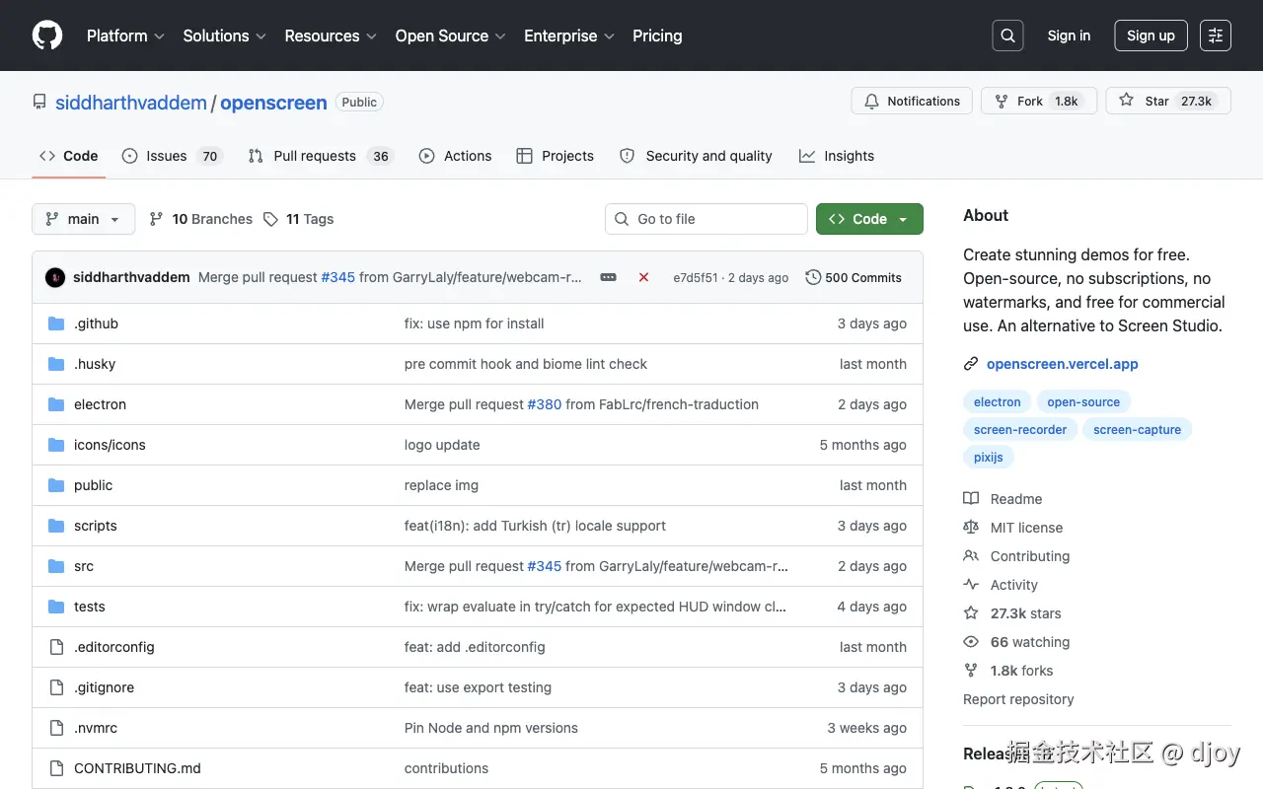Open the .github folder icon

tap(56, 323)
